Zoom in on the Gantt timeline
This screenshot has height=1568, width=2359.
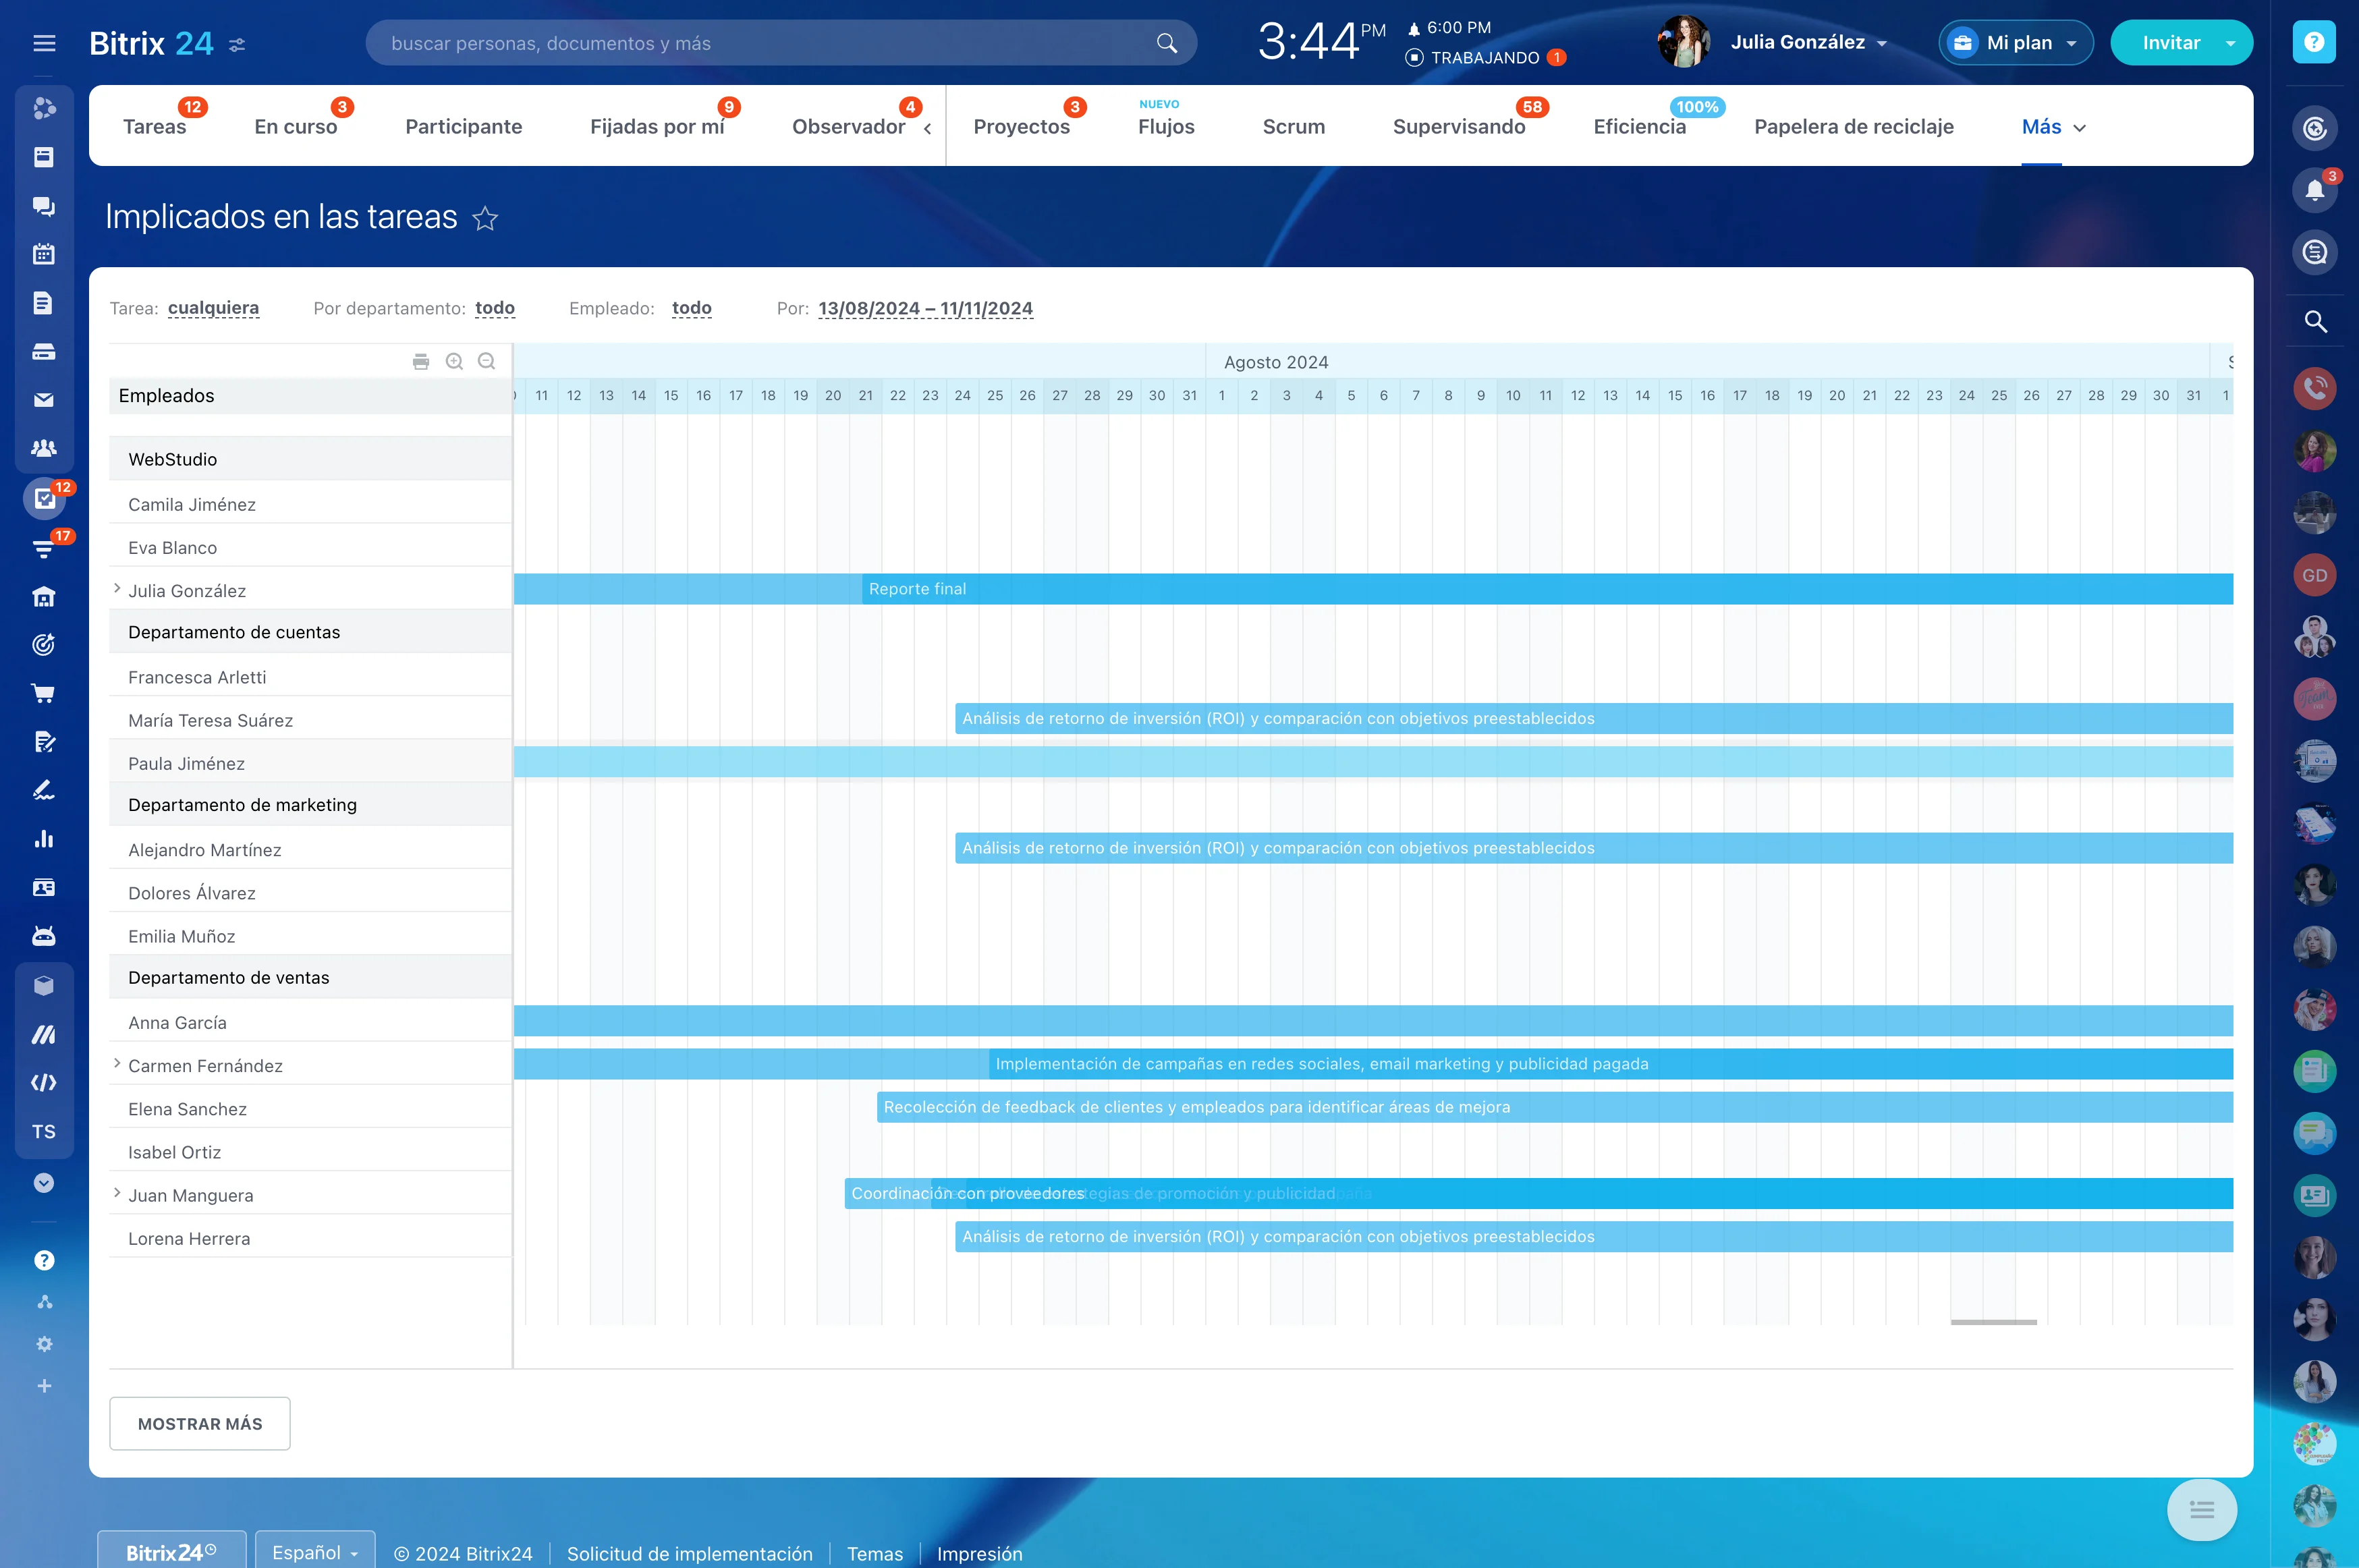pyautogui.click(x=454, y=361)
